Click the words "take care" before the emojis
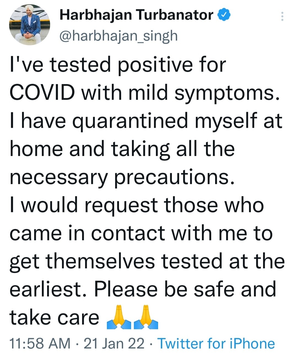Image resolution: width=292 pixels, height=355 pixels. [54, 318]
